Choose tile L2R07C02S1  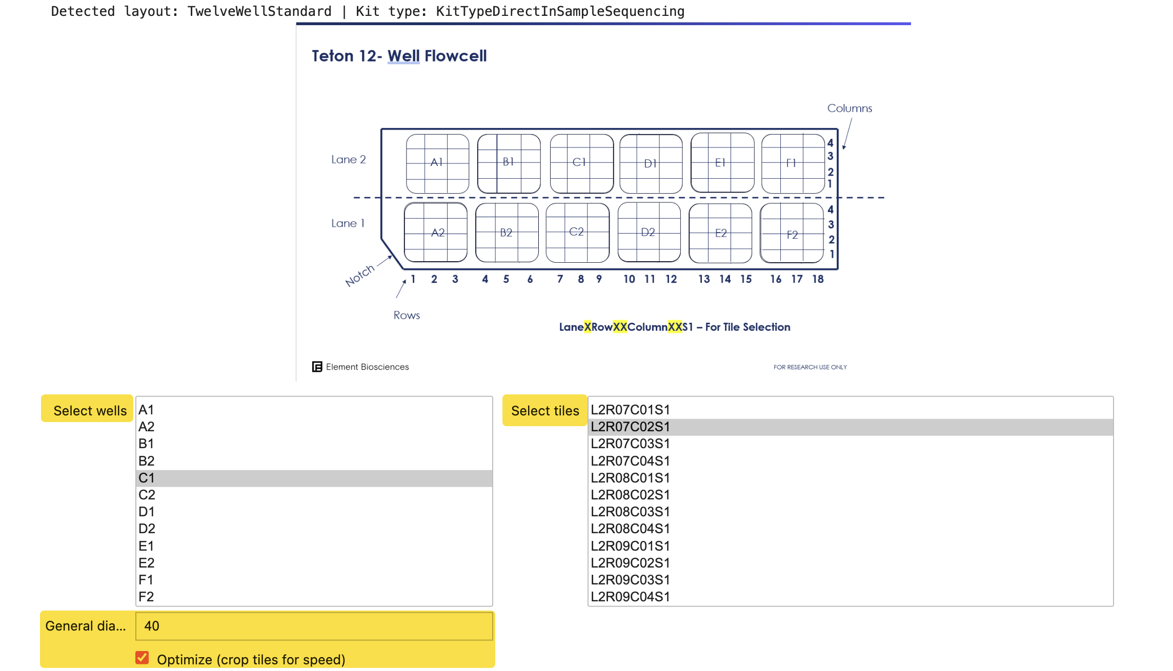tap(851, 427)
